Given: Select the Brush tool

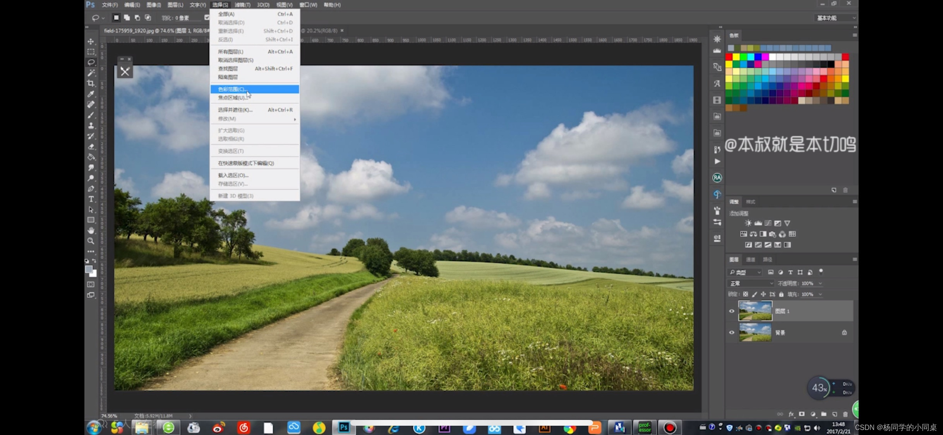Looking at the screenshot, I should (x=91, y=115).
